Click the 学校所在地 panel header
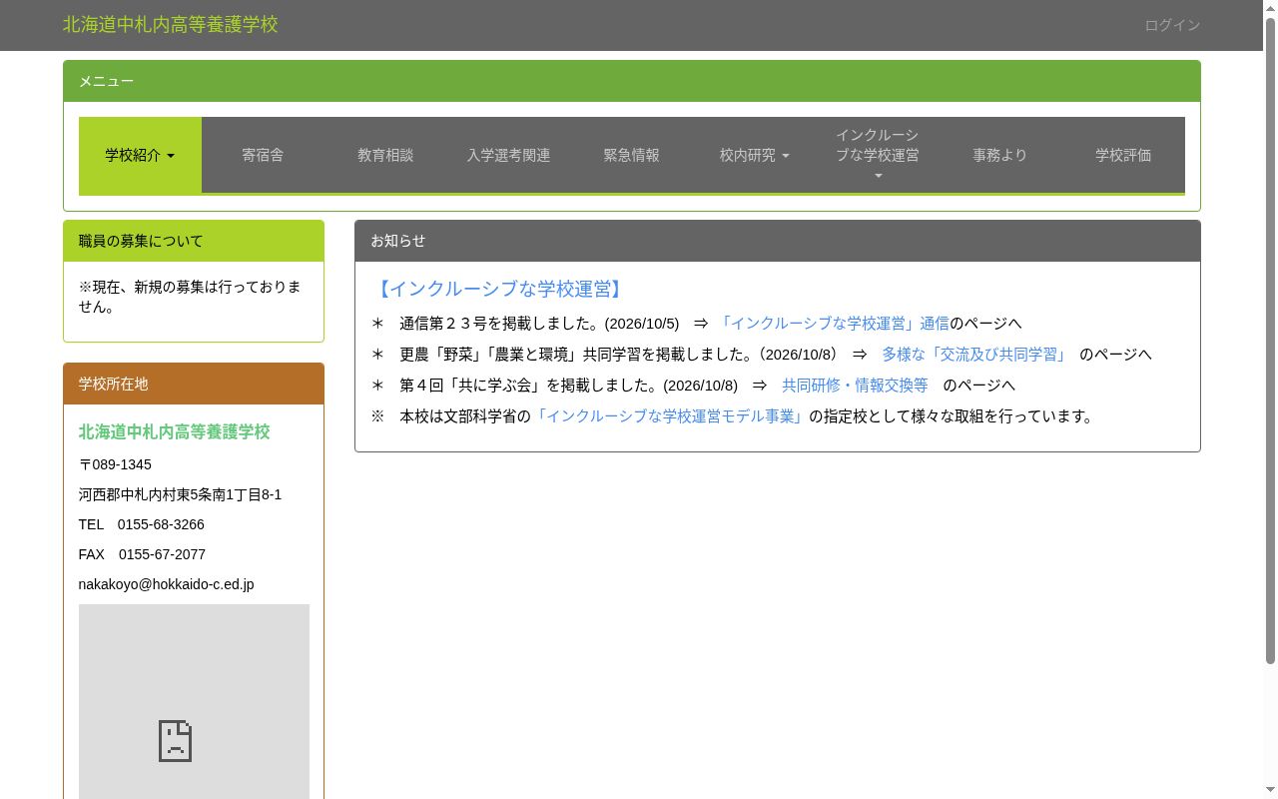This screenshot has height=799, width=1278. coord(194,384)
